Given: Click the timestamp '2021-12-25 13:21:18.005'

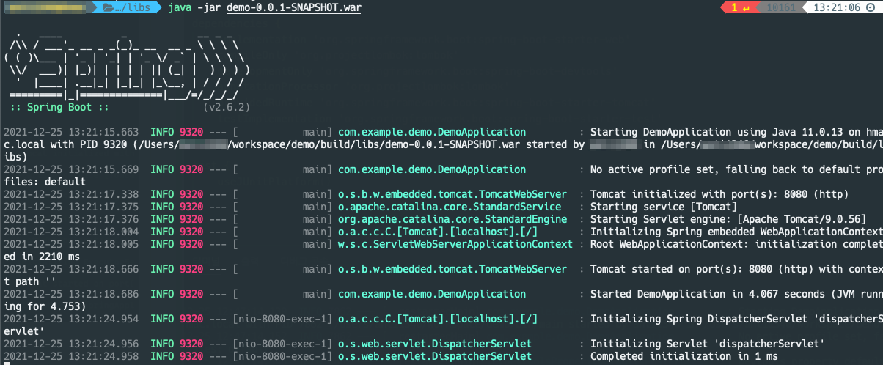Looking at the screenshot, I should pos(71,244).
